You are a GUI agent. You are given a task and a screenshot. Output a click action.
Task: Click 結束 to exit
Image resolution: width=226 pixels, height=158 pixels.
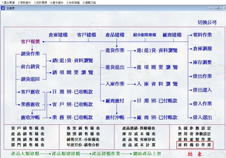[195, 154]
